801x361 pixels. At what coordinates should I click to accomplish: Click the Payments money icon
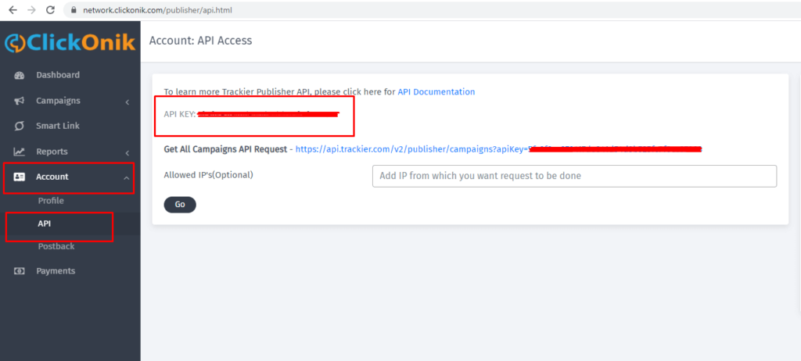click(x=20, y=271)
